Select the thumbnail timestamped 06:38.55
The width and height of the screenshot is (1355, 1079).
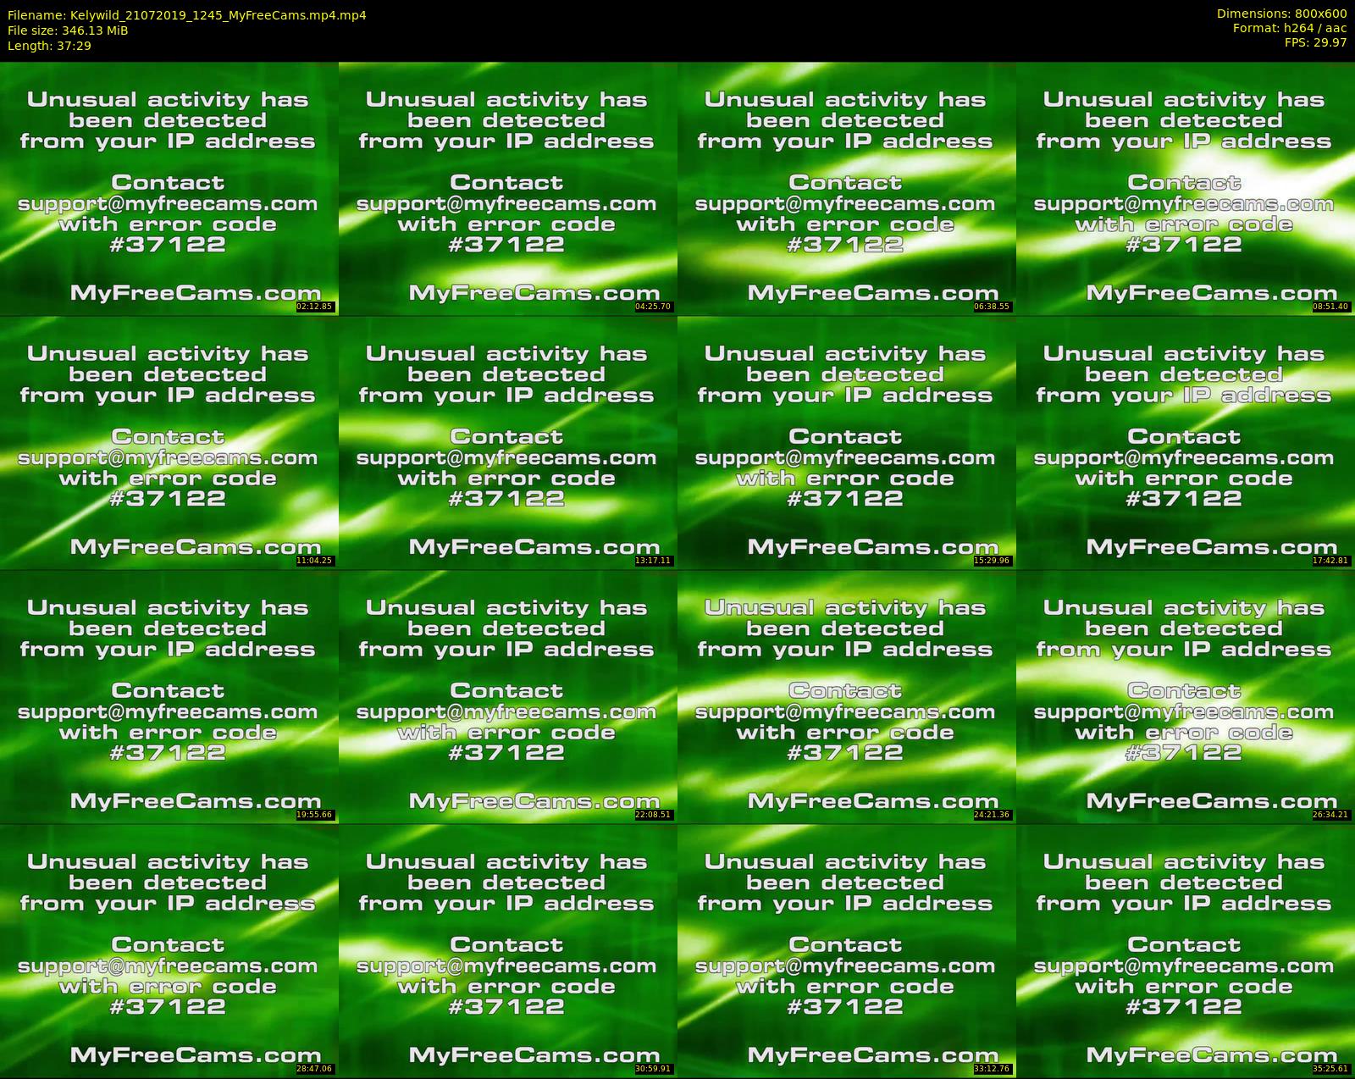pyautogui.click(x=847, y=188)
